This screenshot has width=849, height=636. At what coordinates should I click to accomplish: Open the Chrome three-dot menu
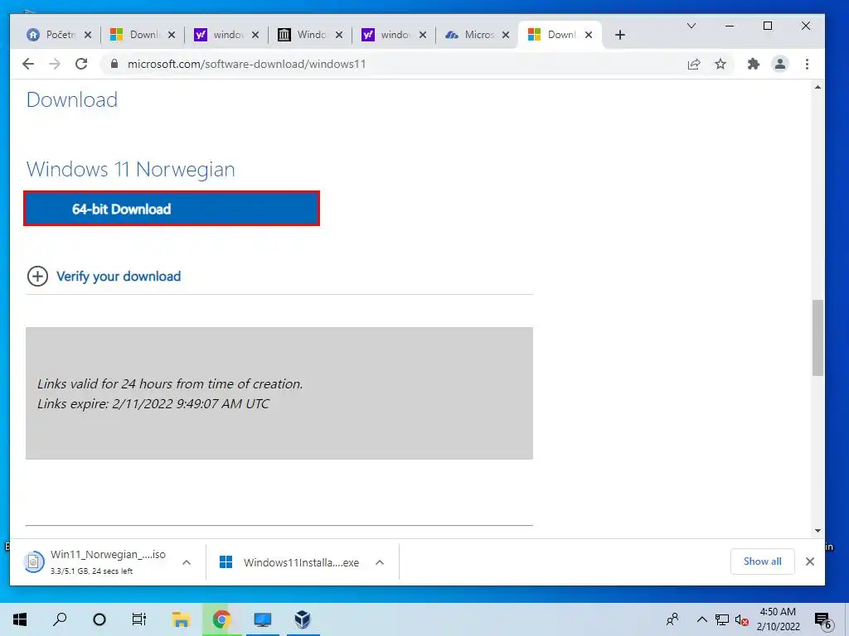click(x=807, y=64)
